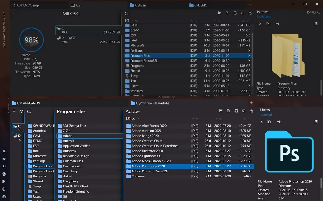The height and width of the screenshot is (201, 323).
Task: Sort the Adobe list by size ascending arrow
Action: [244, 119]
